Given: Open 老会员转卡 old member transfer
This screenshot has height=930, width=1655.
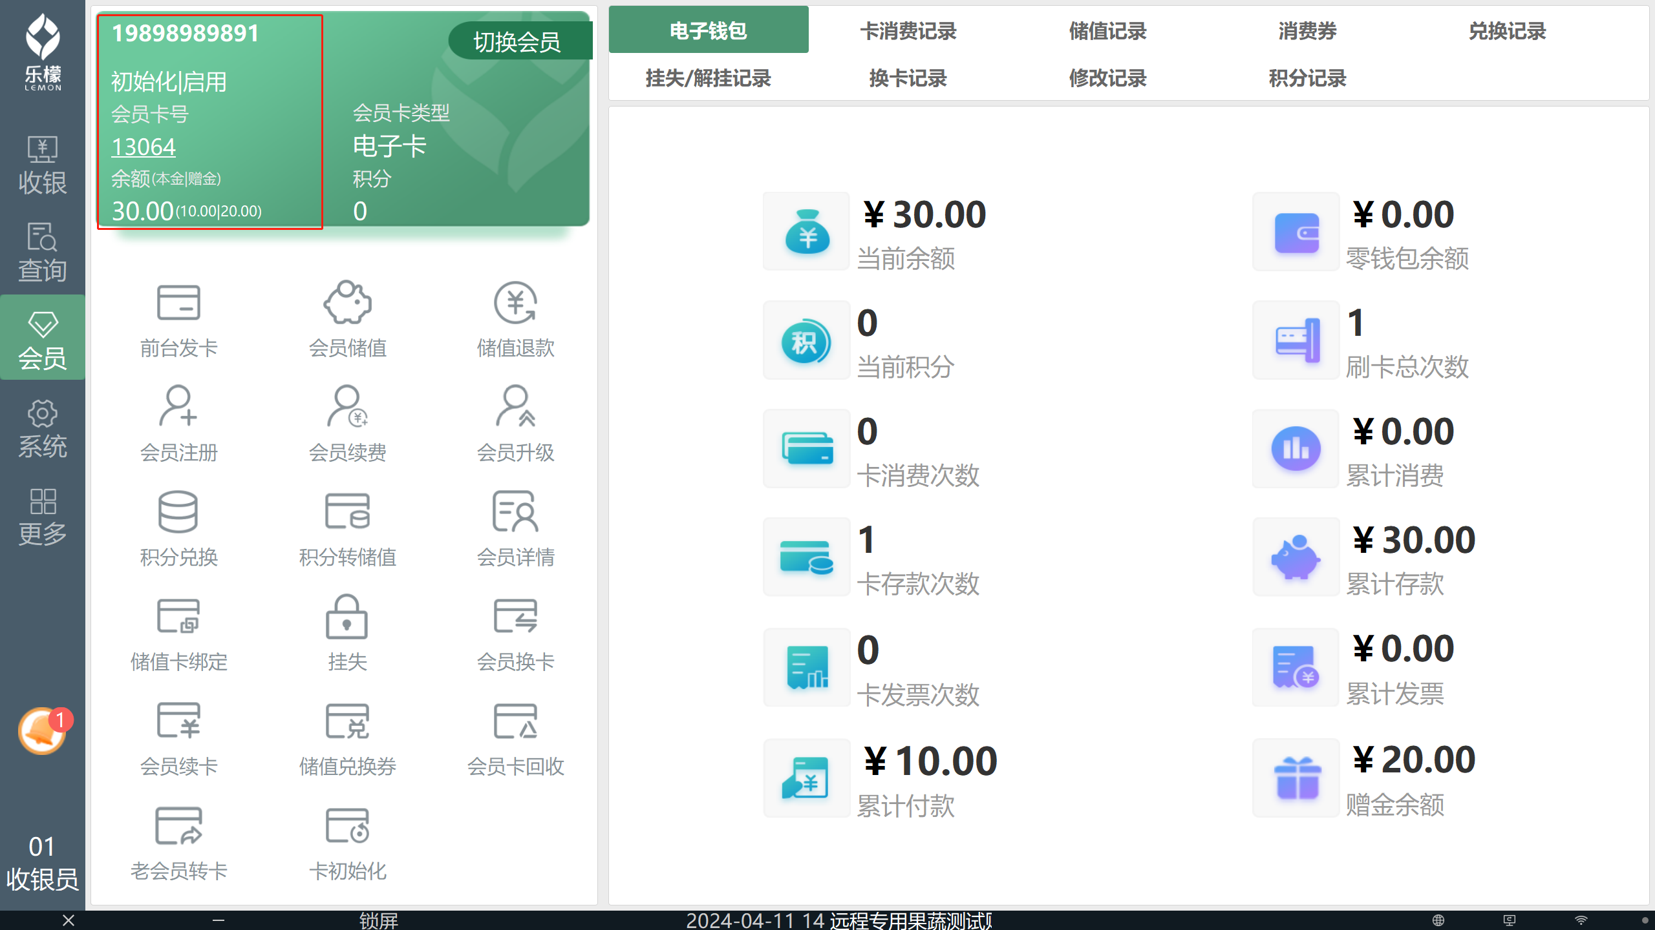Looking at the screenshot, I should pyautogui.click(x=178, y=843).
